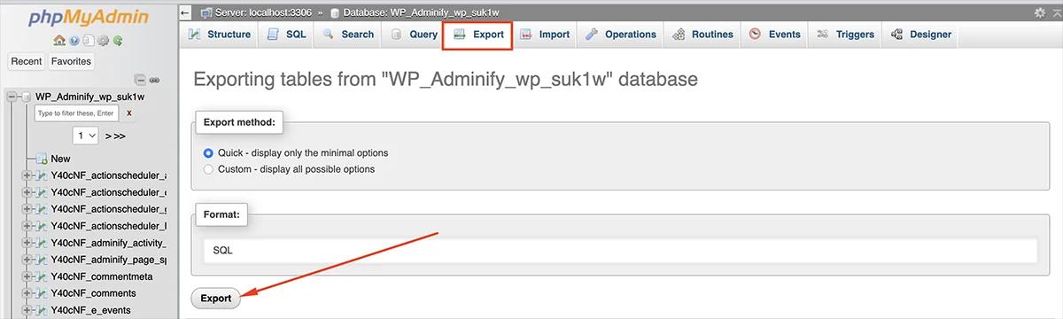1063x319 pixels.
Task: Click the Favorites button
Action: click(x=71, y=61)
